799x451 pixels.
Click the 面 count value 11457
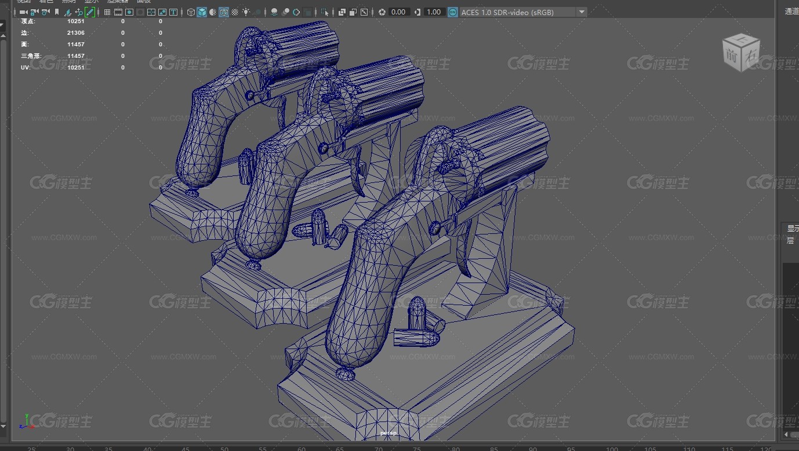click(x=76, y=44)
